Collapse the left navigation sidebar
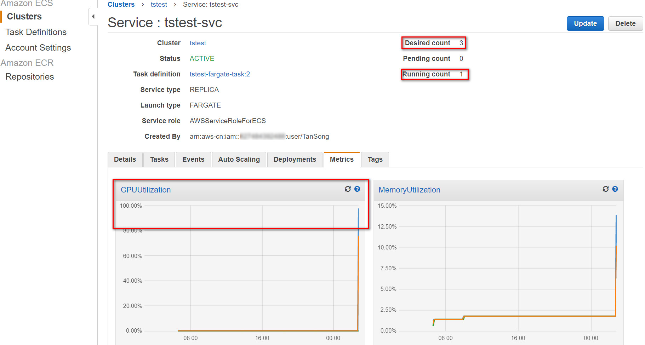This screenshot has width=645, height=345. pos(93,16)
